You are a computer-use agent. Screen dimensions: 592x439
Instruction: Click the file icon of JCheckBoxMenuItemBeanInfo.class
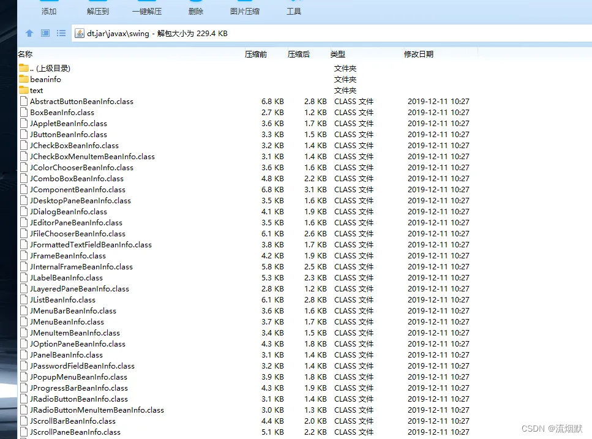coord(24,156)
